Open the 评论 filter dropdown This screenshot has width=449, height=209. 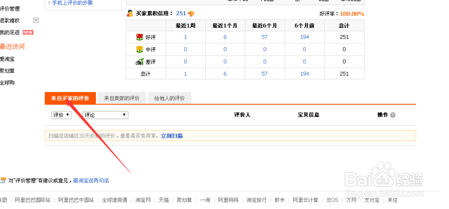click(106, 115)
